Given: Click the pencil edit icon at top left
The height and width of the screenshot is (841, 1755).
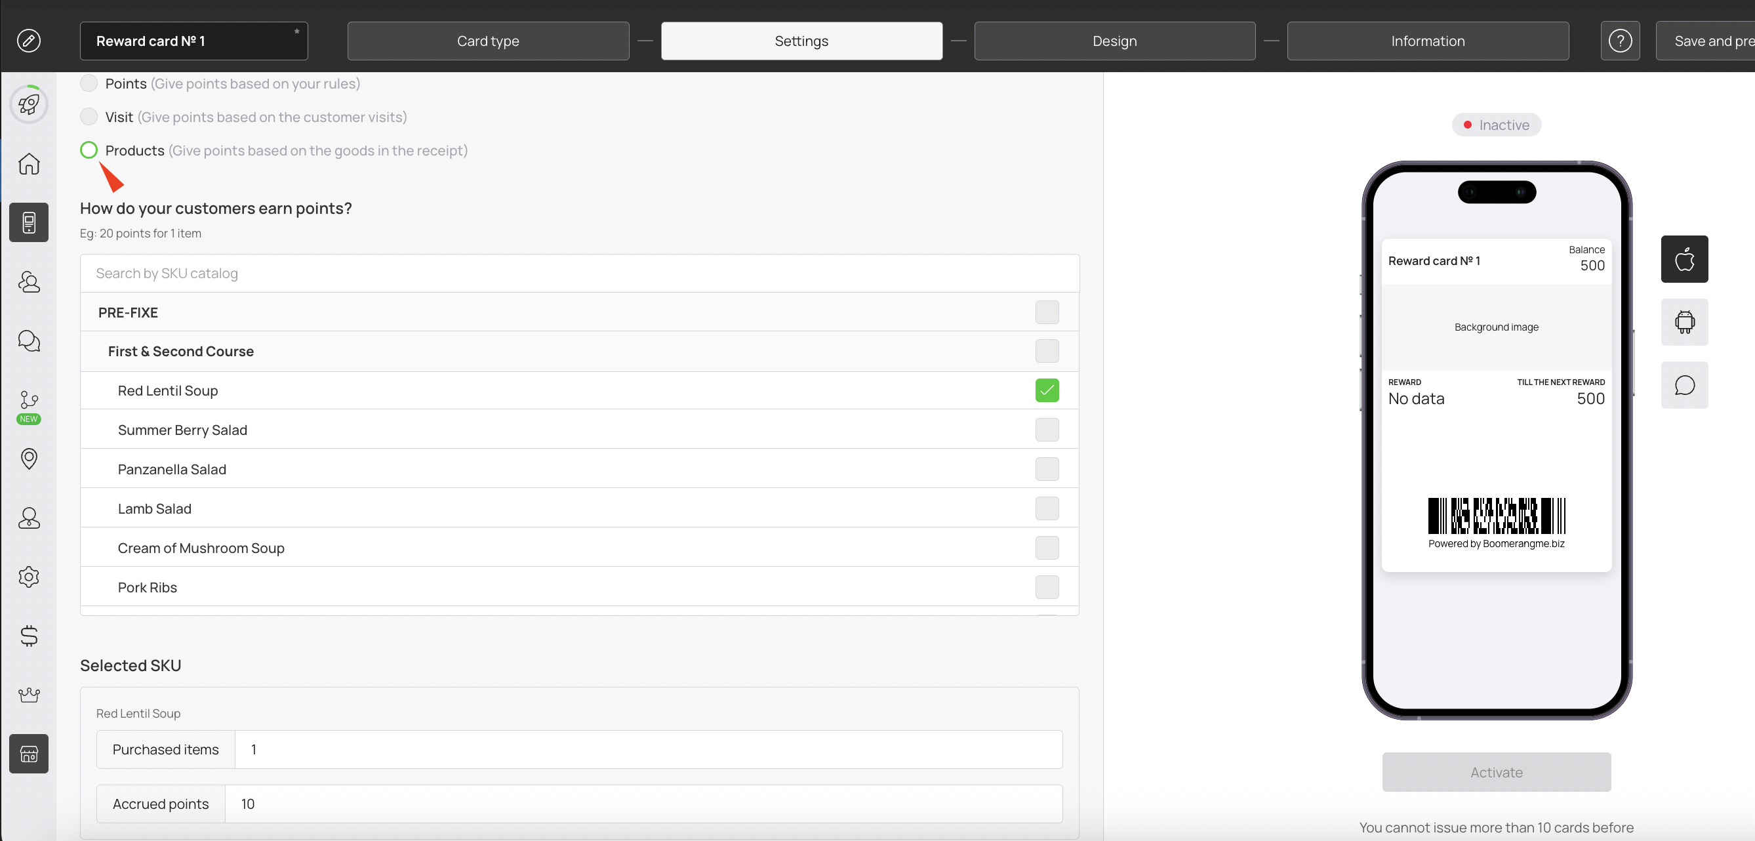Looking at the screenshot, I should click(x=29, y=41).
